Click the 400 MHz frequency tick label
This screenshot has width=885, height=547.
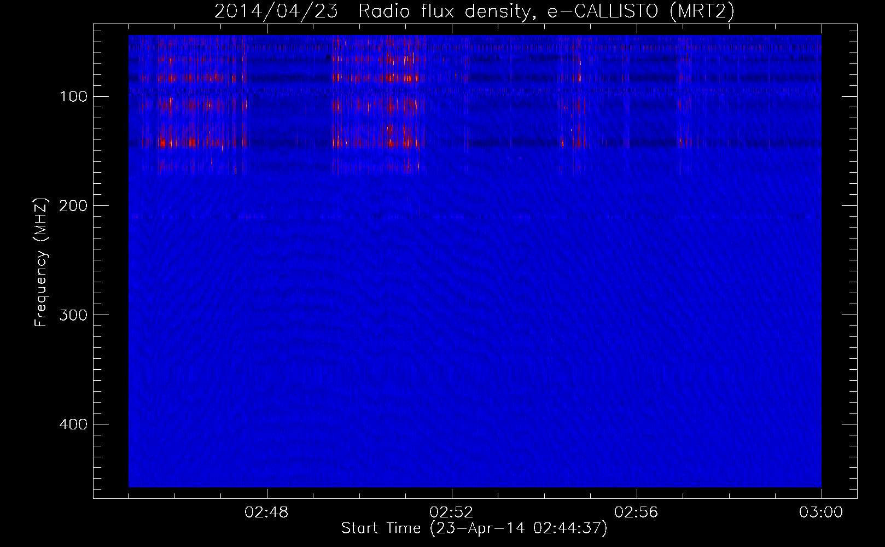tap(73, 425)
